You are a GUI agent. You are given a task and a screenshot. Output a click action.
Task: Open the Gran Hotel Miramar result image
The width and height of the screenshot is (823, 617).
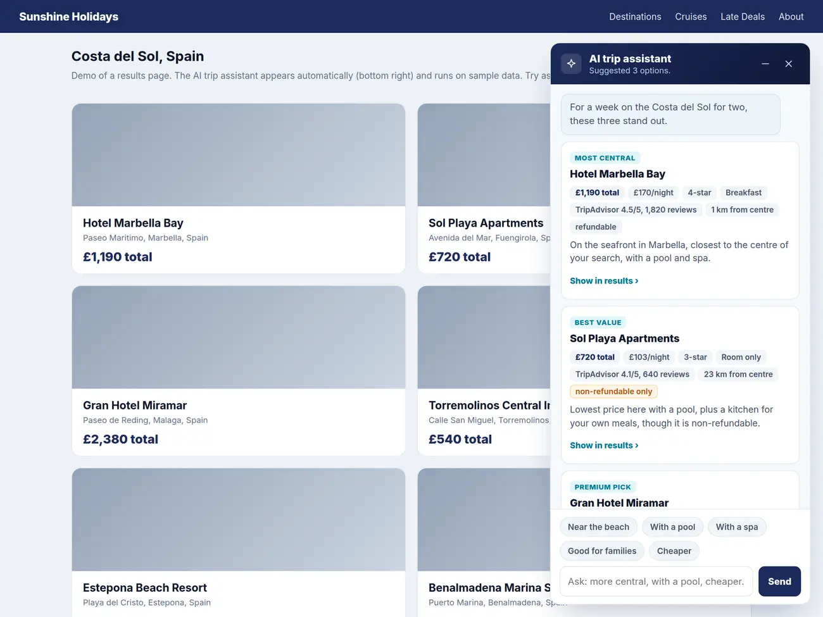click(x=239, y=337)
